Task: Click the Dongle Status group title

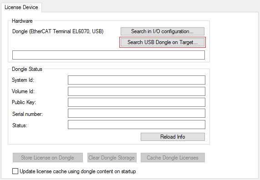Action: pyautogui.click(x=27, y=69)
